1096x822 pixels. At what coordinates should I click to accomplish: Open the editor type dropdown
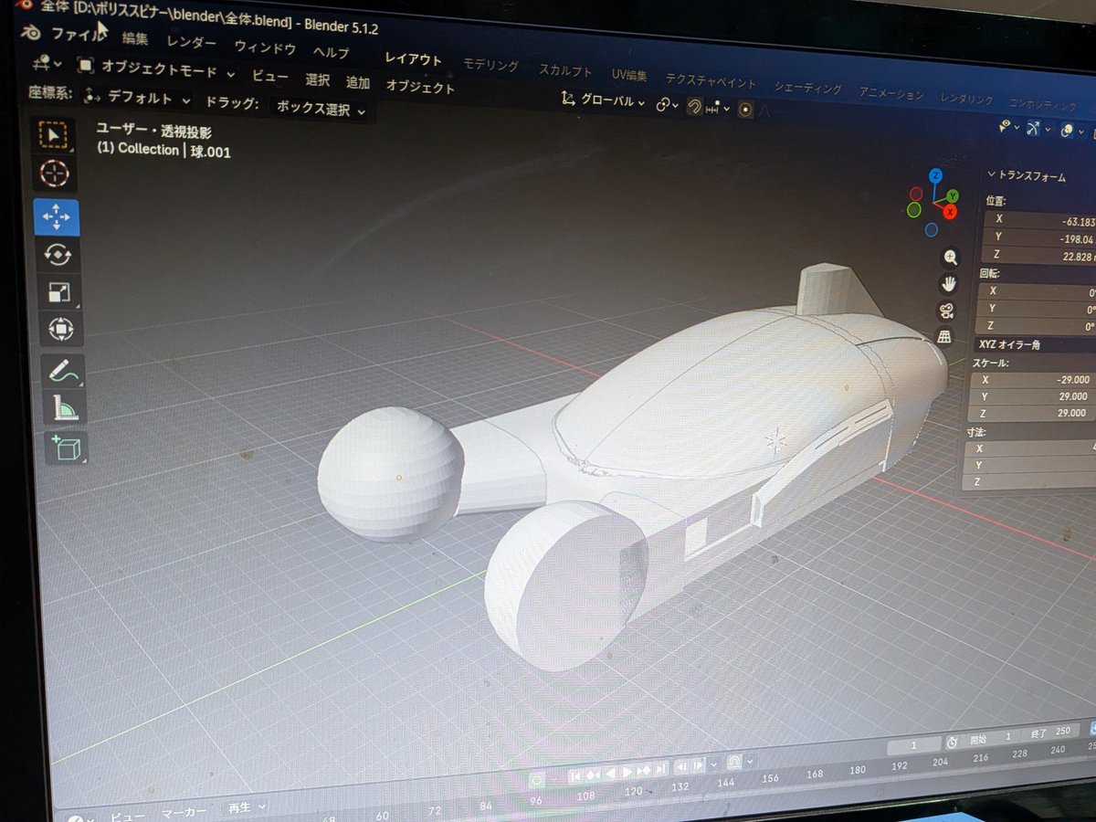[47, 63]
